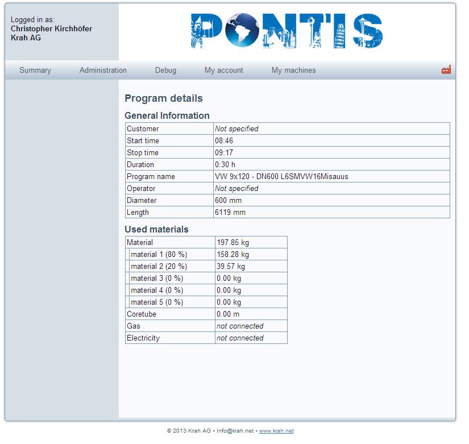Follow the www.krah.net footer link
469x444 pixels.
(276, 431)
